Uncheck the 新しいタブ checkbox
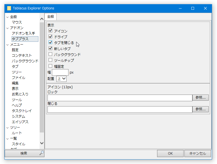Screen dimensions: 217x164 coord(50,48)
